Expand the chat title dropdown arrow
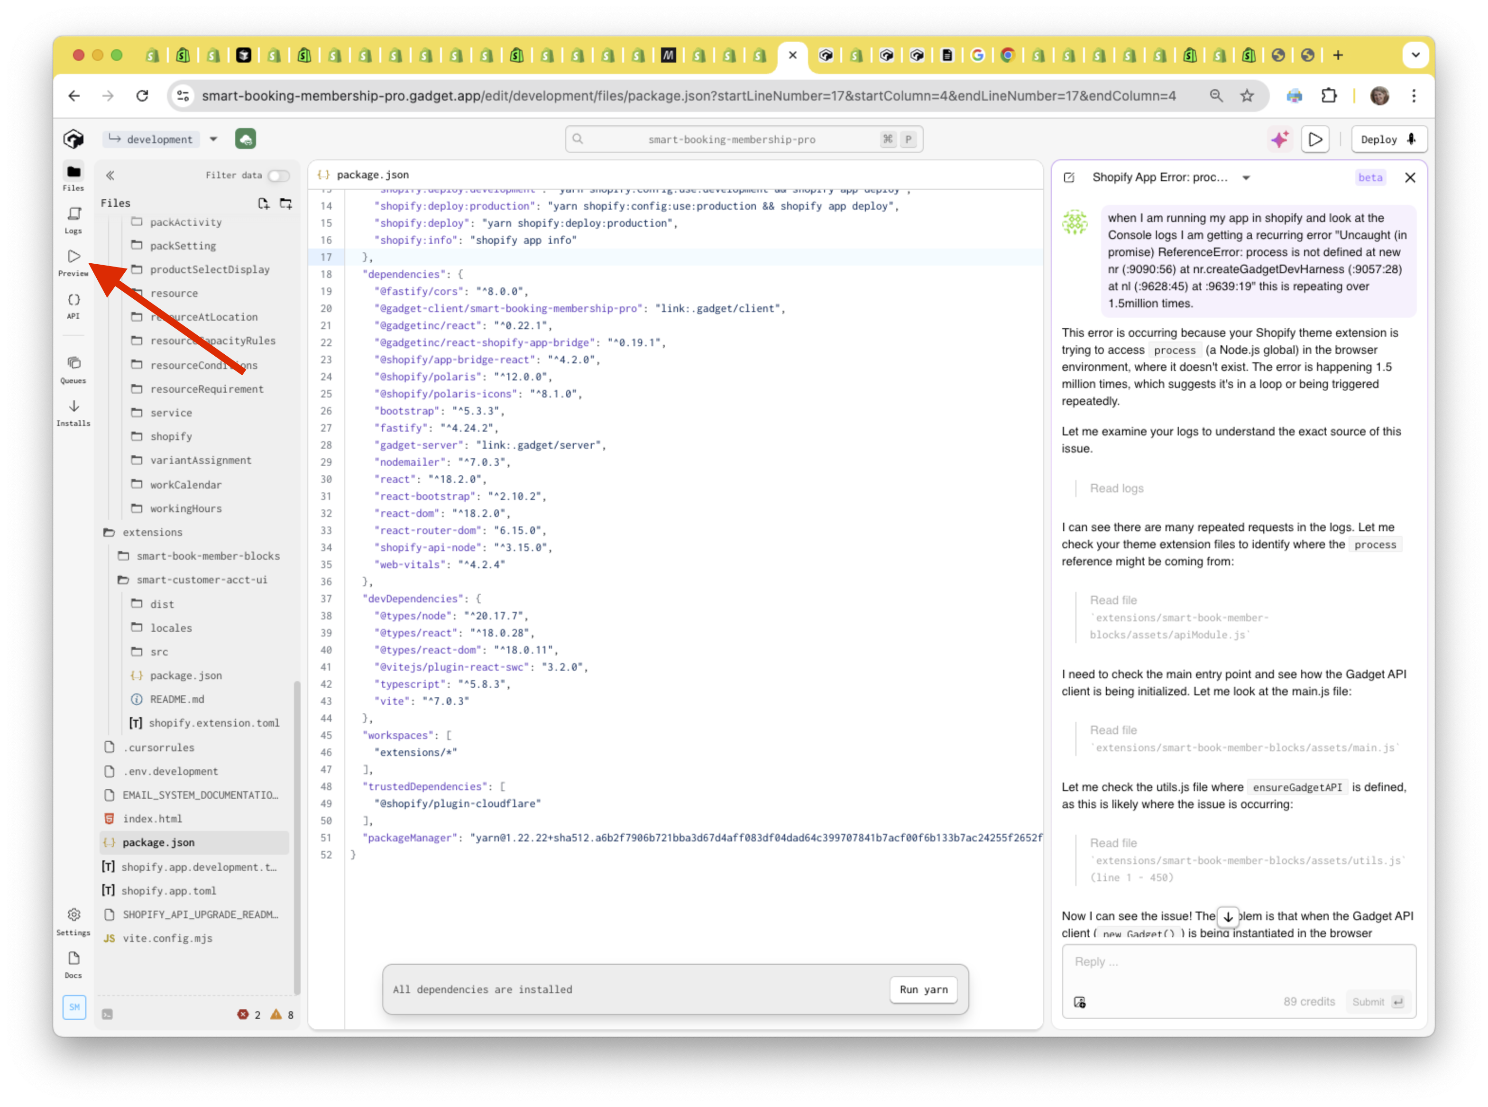 coord(1246,177)
